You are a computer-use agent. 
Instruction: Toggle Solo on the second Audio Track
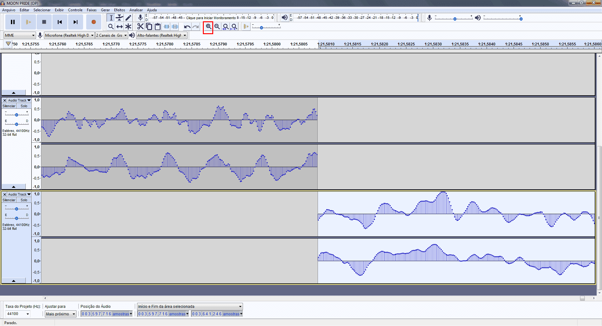coord(24,106)
